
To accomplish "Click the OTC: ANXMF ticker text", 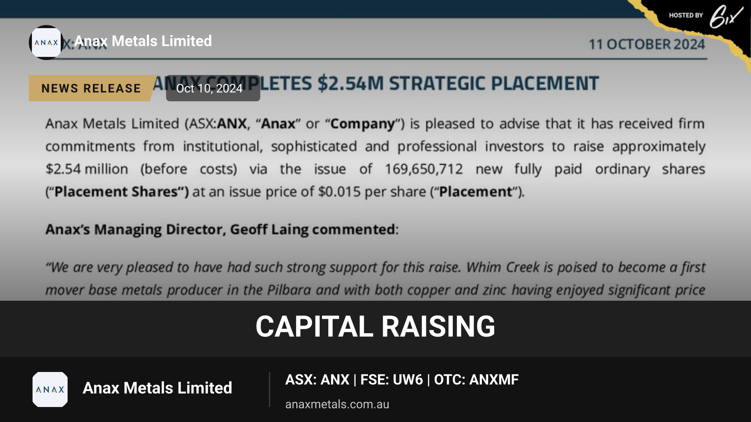I will pos(476,380).
